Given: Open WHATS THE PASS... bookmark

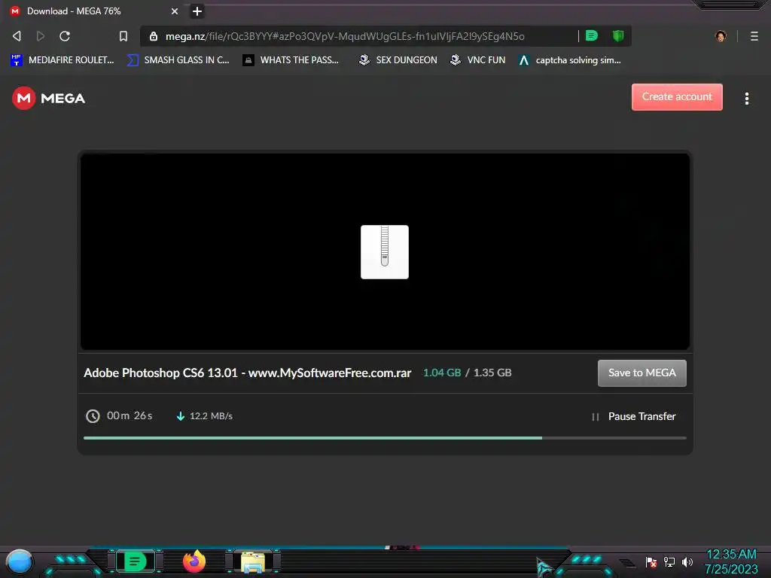Looking at the screenshot, I should [x=291, y=60].
